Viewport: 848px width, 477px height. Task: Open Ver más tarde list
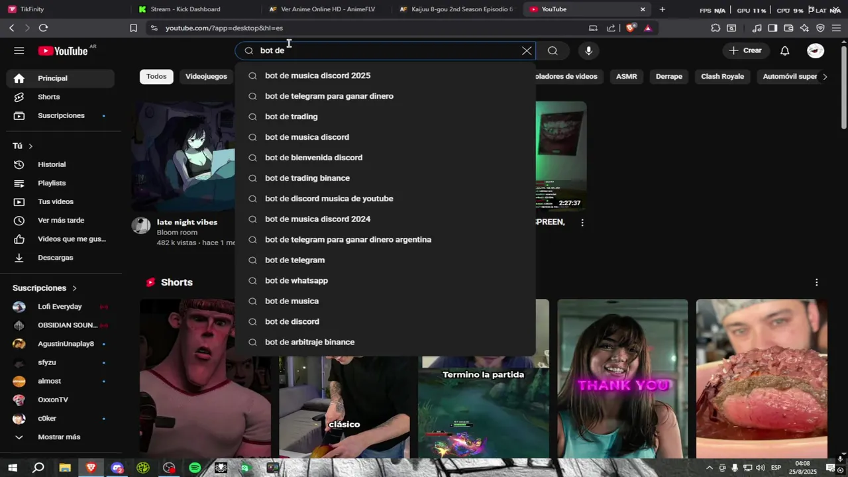60,220
